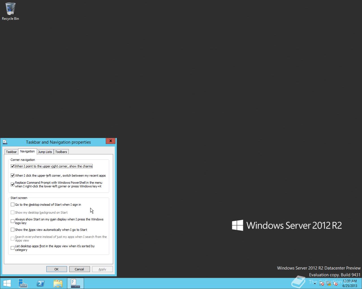The image size is (362, 289).
Task: Open the Jump Lists tab
Action: pyautogui.click(x=45, y=152)
